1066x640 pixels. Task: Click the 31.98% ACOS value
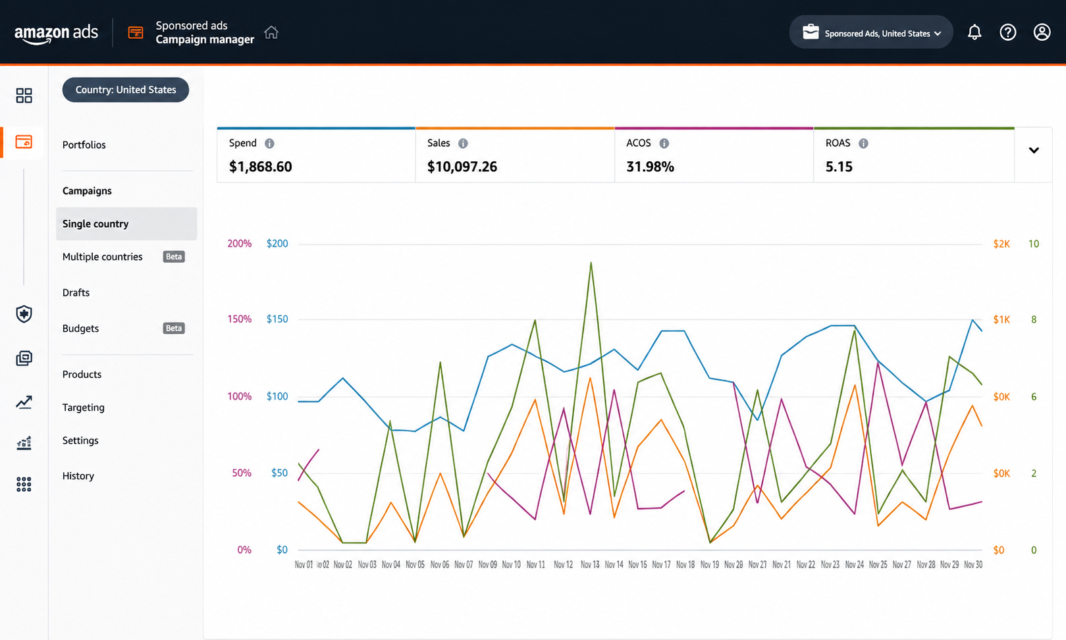(650, 167)
